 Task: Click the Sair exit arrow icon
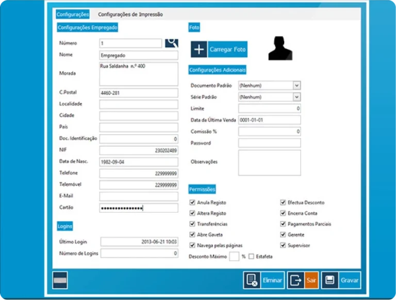pos(296,280)
